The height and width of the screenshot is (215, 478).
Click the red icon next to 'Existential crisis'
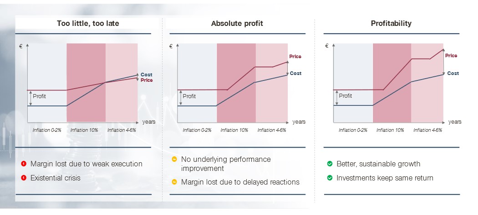point(24,178)
